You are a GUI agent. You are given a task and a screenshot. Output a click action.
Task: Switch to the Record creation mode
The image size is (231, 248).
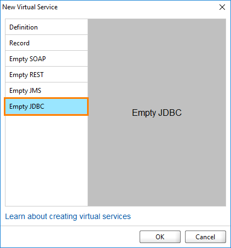(x=47, y=43)
